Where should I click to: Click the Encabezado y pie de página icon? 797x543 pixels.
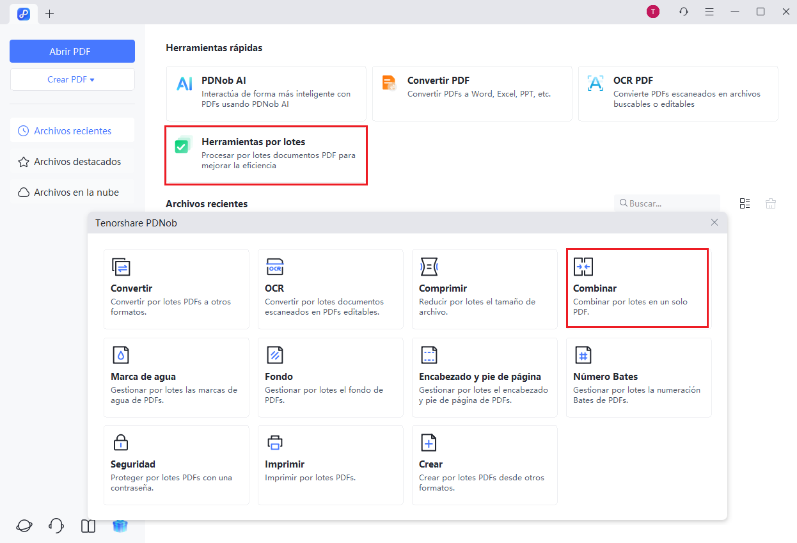pyautogui.click(x=429, y=355)
